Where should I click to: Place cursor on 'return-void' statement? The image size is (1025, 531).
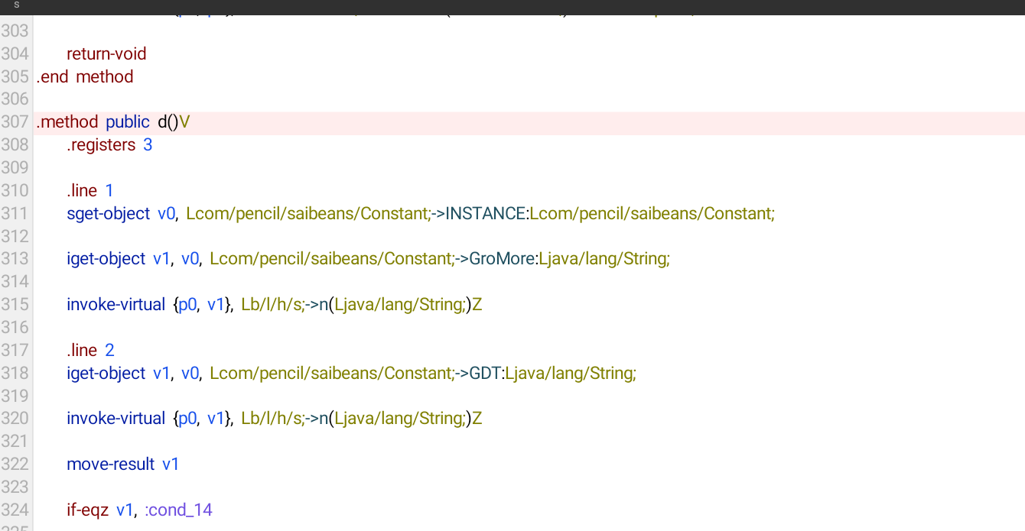coord(106,53)
